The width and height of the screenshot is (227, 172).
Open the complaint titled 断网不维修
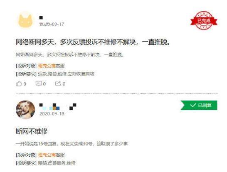32,131
